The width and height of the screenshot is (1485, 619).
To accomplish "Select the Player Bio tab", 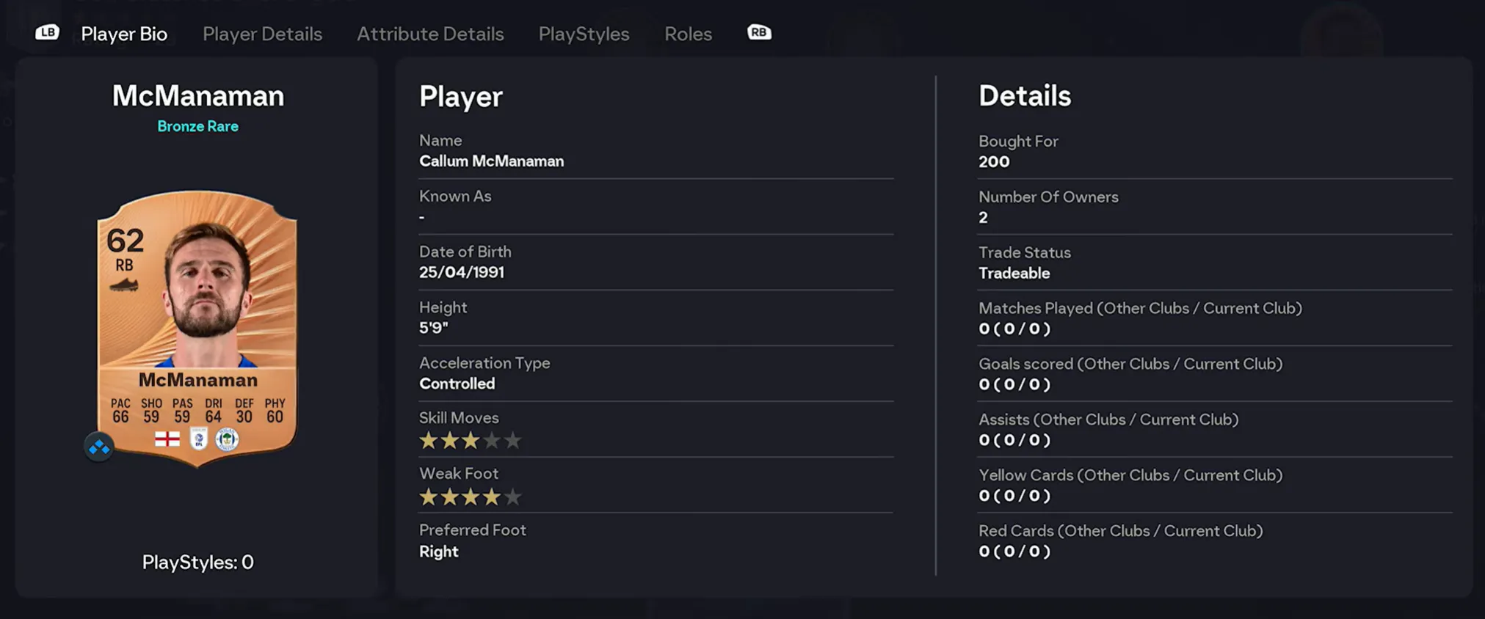I will tap(124, 34).
